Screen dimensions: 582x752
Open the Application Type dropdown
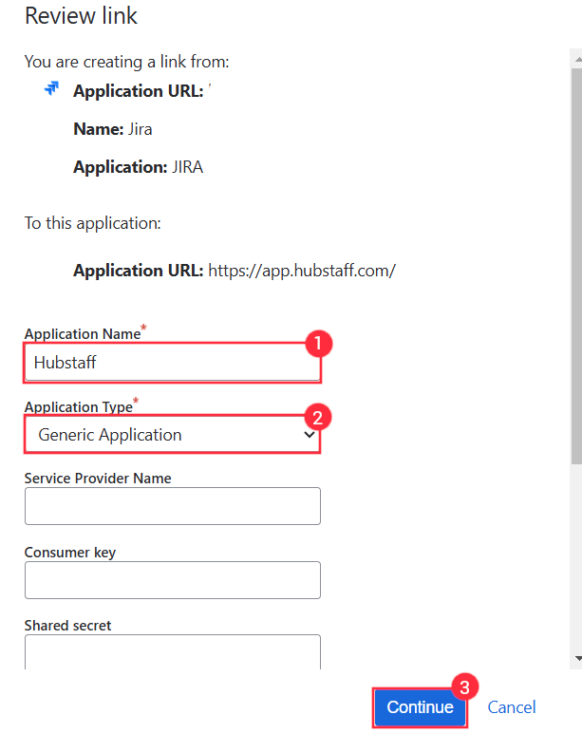coord(173,435)
